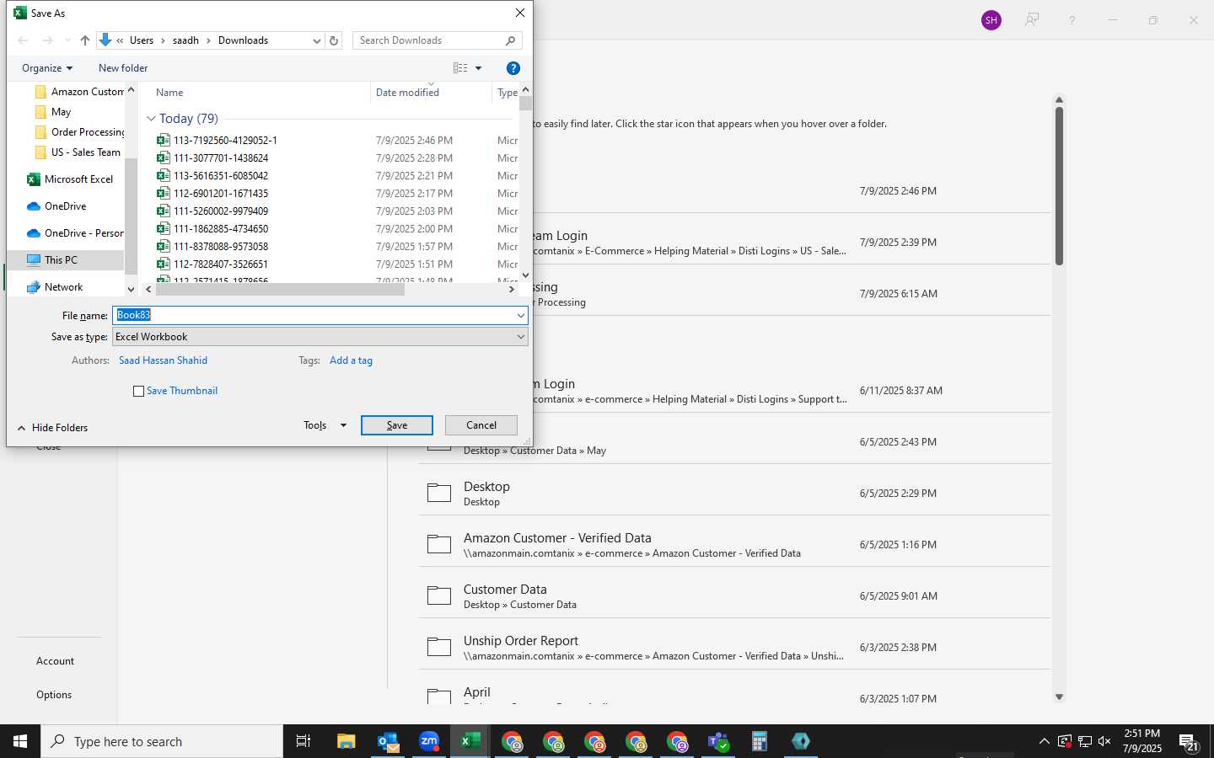This screenshot has height=758, width=1214.
Task: Open the Amazon Custom folder in sidebar
Action: tap(79, 92)
